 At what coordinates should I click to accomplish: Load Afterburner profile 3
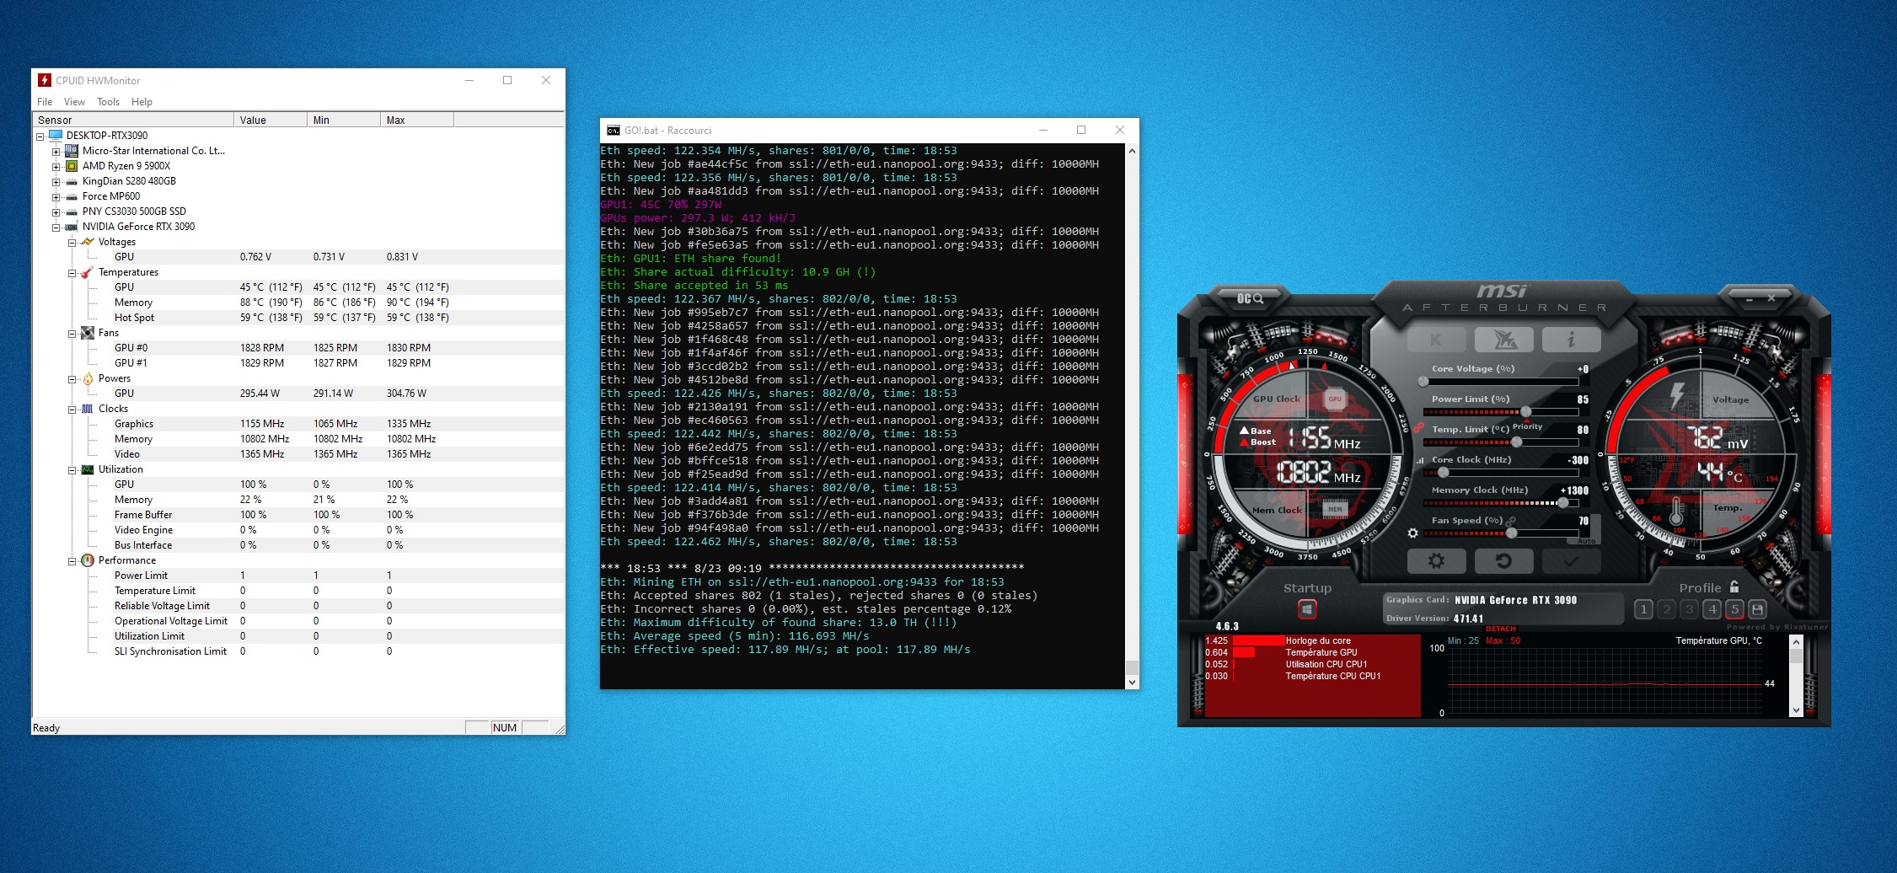[1689, 609]
